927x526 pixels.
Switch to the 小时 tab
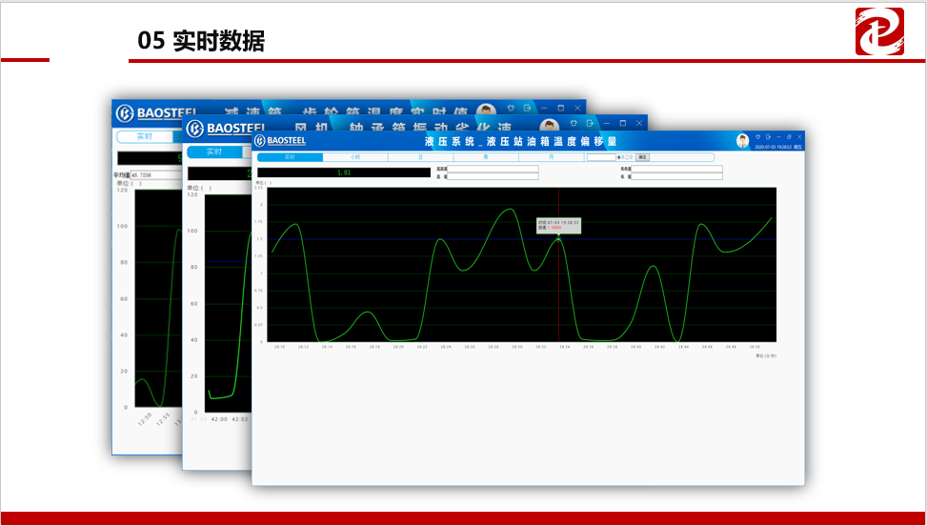[x=355, y=157]
